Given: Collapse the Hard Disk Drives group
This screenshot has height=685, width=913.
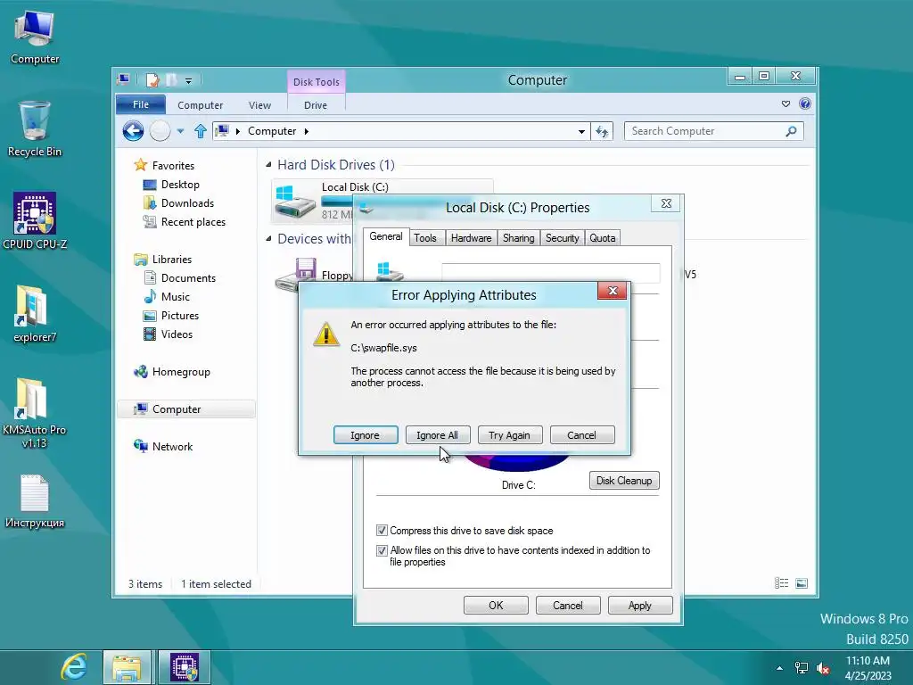Looking at the screenshot, I should pyautogui.click(x=268, y=165).
